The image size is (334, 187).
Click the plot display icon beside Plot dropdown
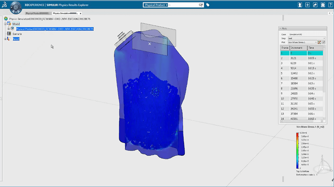click(x=319, y=42)
